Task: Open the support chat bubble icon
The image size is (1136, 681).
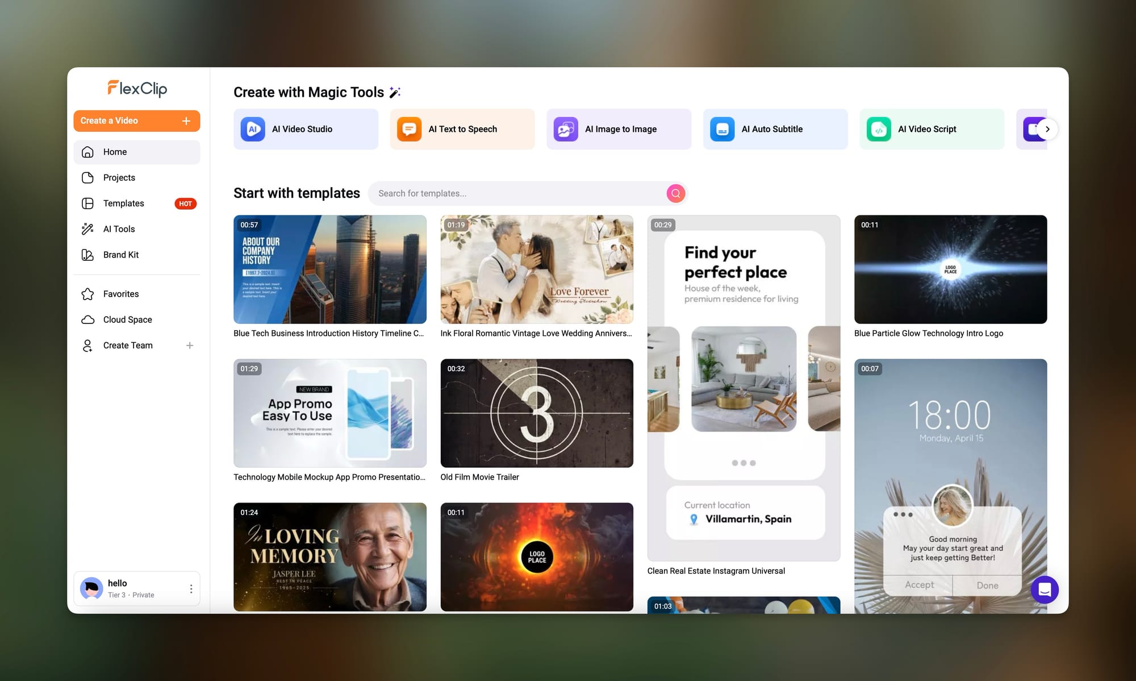Action: (x=1045, y=589)
